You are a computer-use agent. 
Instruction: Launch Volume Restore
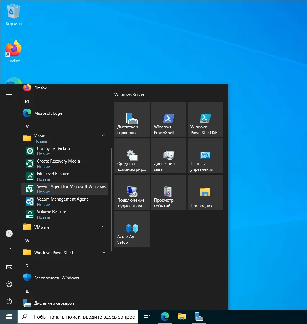tap(65, 214)
